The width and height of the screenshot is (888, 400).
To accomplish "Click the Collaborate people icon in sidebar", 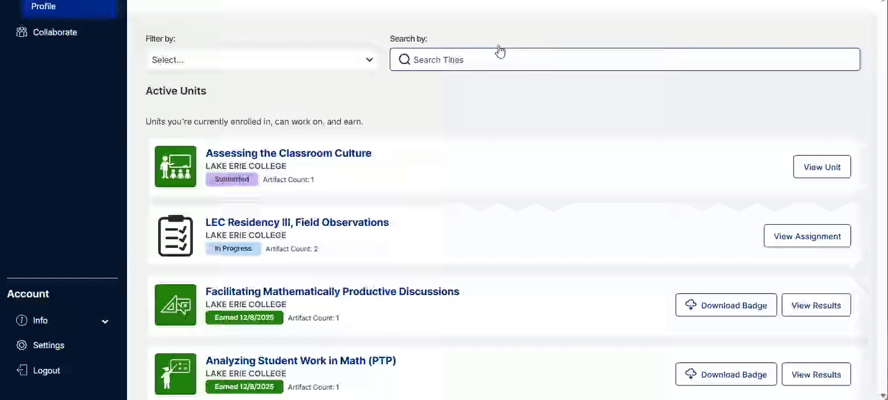I will (x=21, y=32).
